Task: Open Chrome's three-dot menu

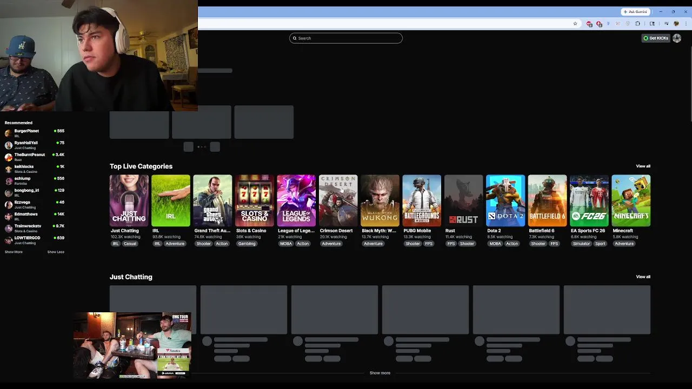Action: 686,24
